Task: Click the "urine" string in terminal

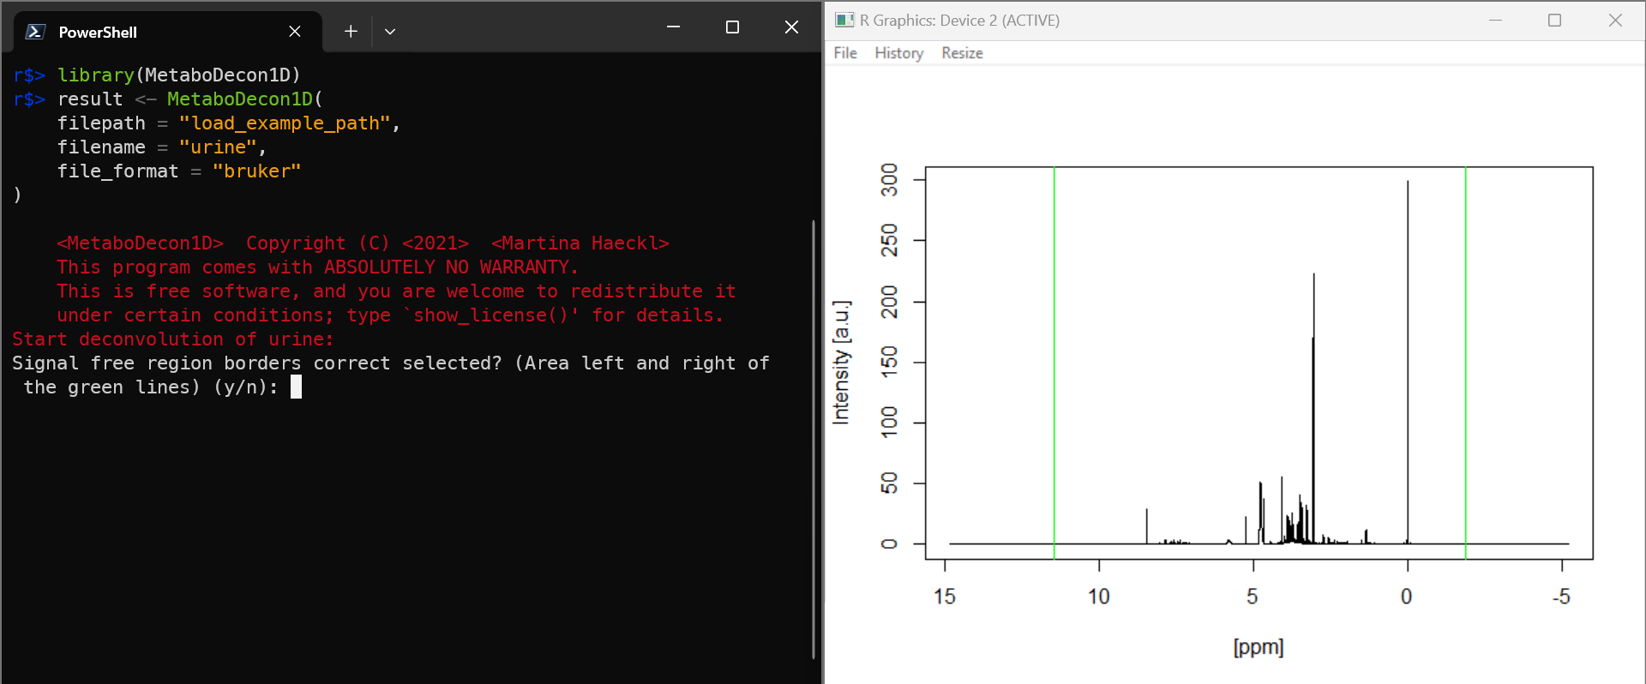Action: [x=218, y=147]
